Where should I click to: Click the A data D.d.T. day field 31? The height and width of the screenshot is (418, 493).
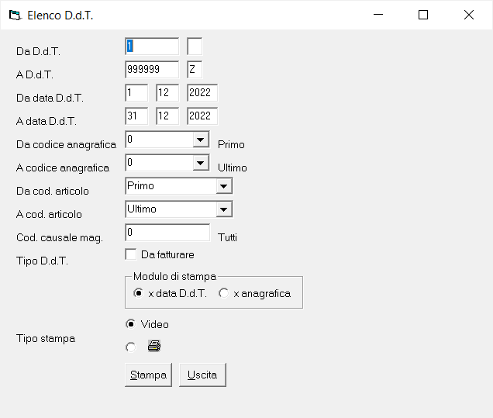point(136,116)
